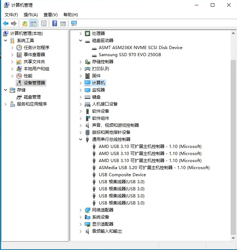Select the 软件组件 category label

point(101,118)
